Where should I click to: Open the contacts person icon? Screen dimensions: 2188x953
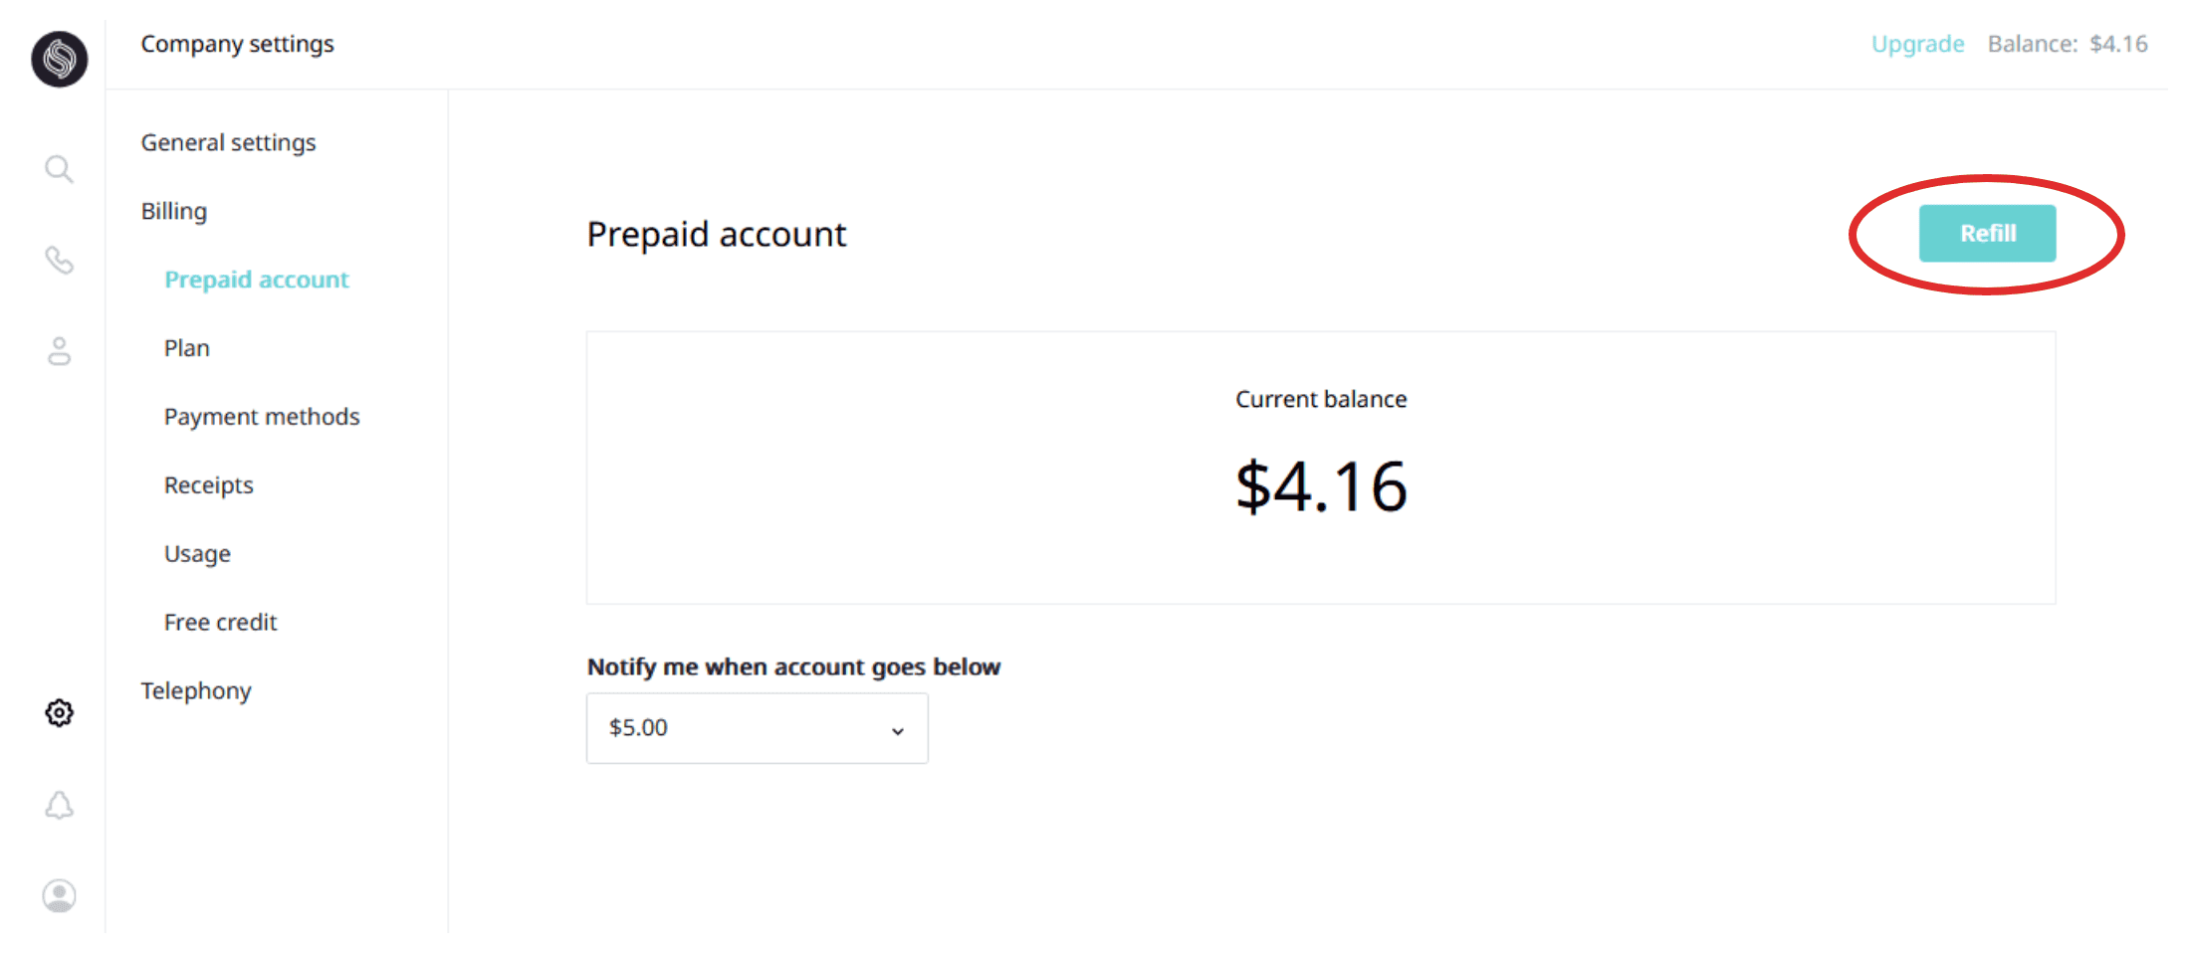(x=59, y=351)
